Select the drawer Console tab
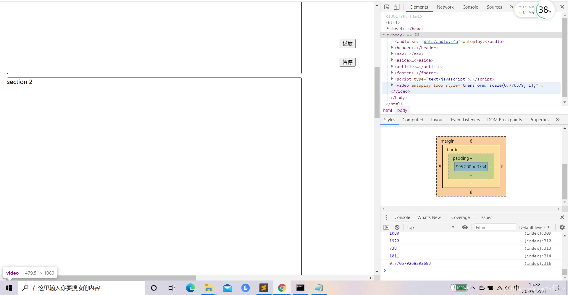568x295 pixels. 402,217
